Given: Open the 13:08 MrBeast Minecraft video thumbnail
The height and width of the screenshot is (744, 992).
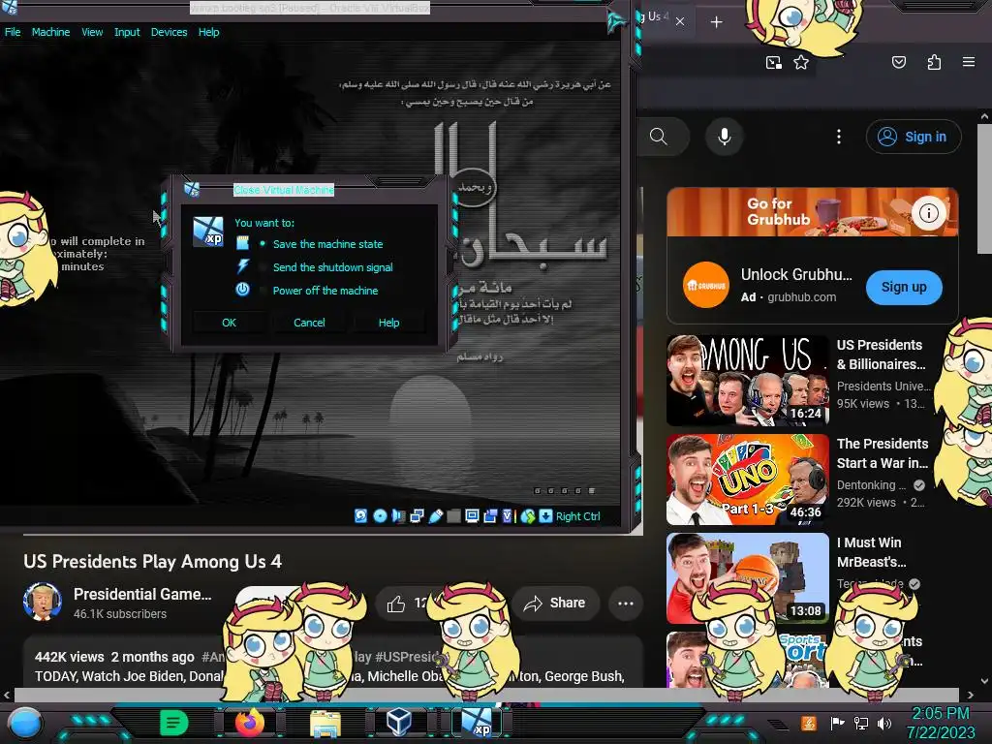Looking at the screenshot, I should [747, 578].
